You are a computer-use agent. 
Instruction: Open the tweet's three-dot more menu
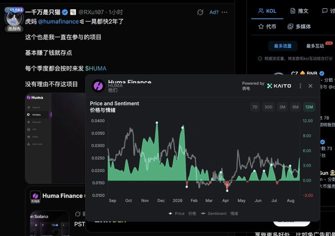(225, 12)
